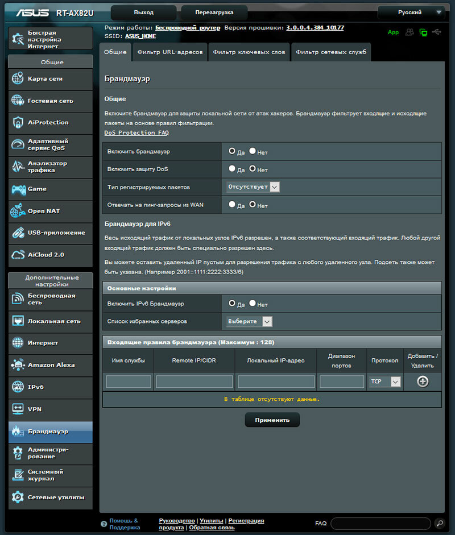
Task: Switch to the Фильтр ключевых слов tab
Action: 249,52
